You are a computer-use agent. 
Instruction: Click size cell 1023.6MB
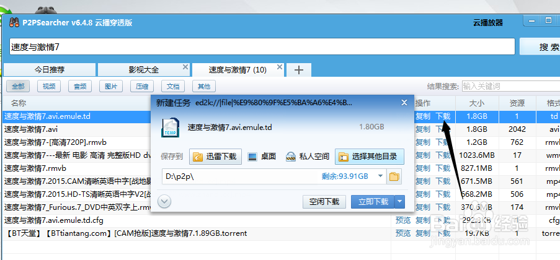pyautogui.click(x=477, y=155)
